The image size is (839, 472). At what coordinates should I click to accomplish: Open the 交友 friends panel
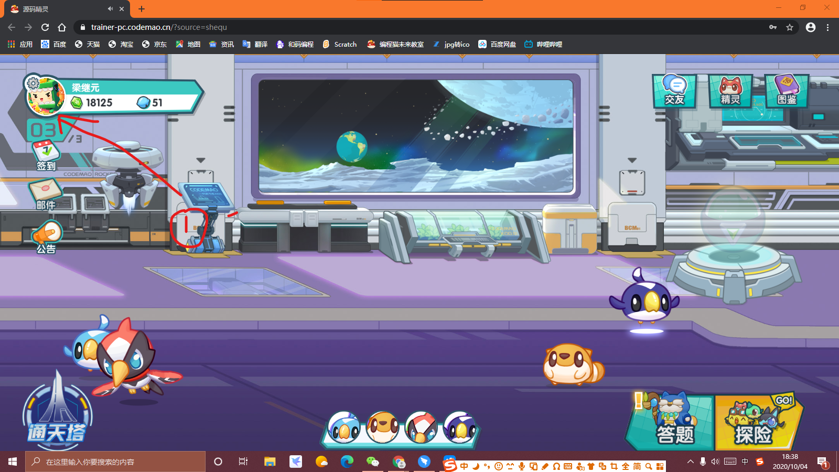click(674, 91)
